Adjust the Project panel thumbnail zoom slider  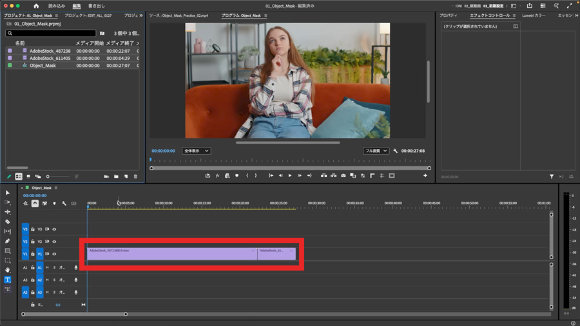tap(57, 177)
